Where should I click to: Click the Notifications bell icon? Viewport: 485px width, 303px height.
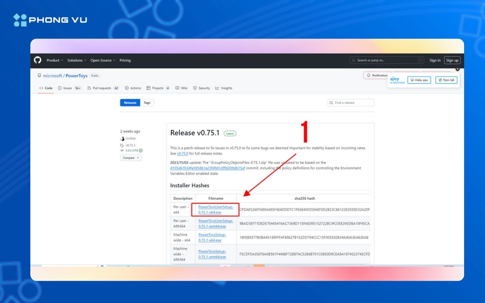(x=369, y=75)
